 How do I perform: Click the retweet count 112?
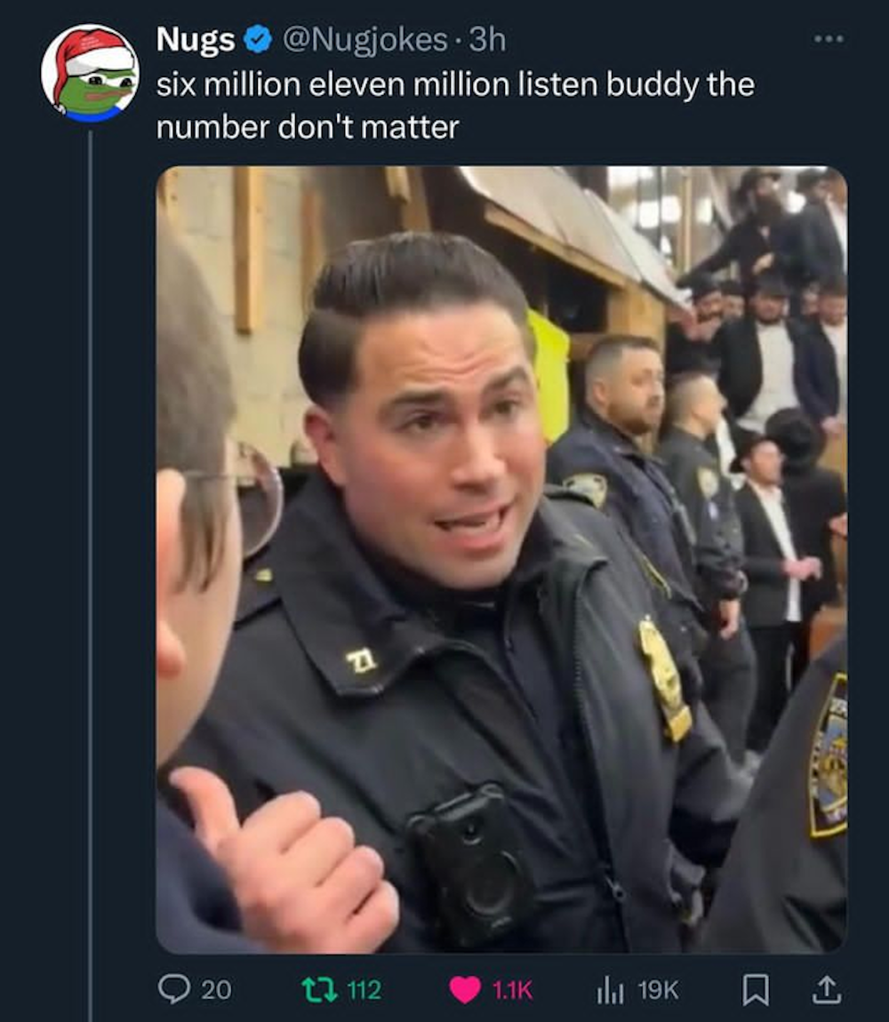pyautogui.click(x=363, y=989)
